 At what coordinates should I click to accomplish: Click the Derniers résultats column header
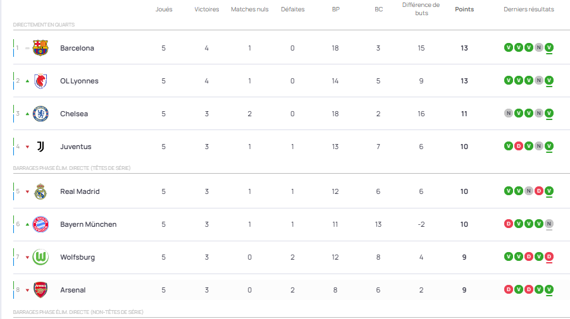point(528,9)
